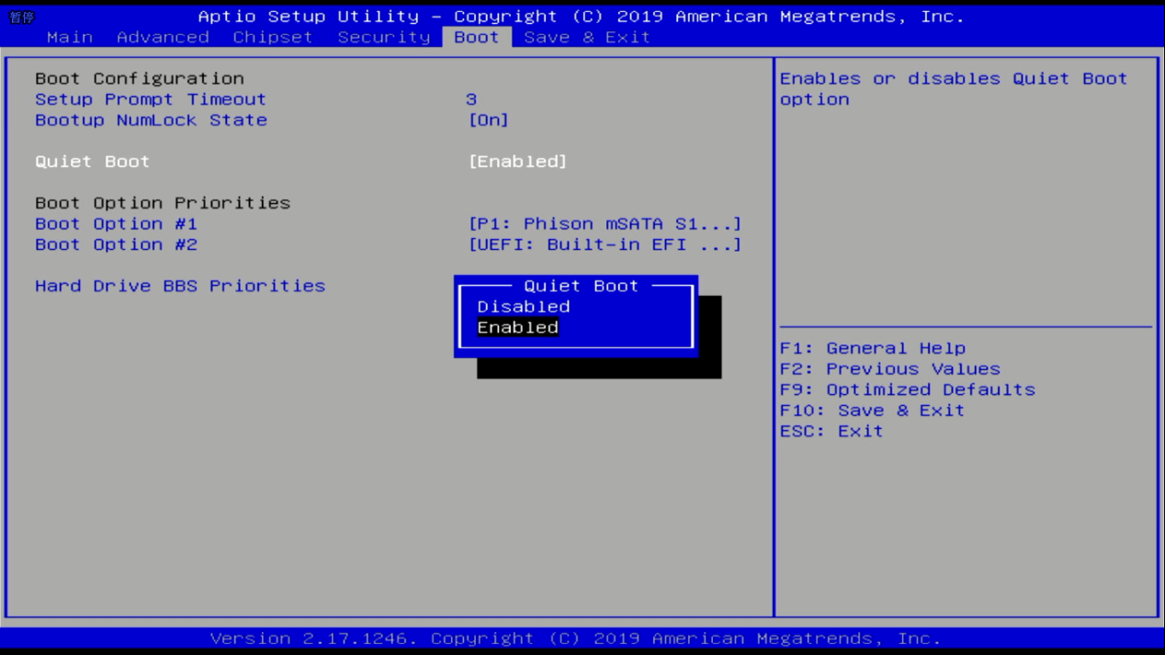Image resolution: width=1165 pixels, height=655 pixels.
Task: Open the Quiet Boot [Enabled] value field
Action: click(517, 162)
